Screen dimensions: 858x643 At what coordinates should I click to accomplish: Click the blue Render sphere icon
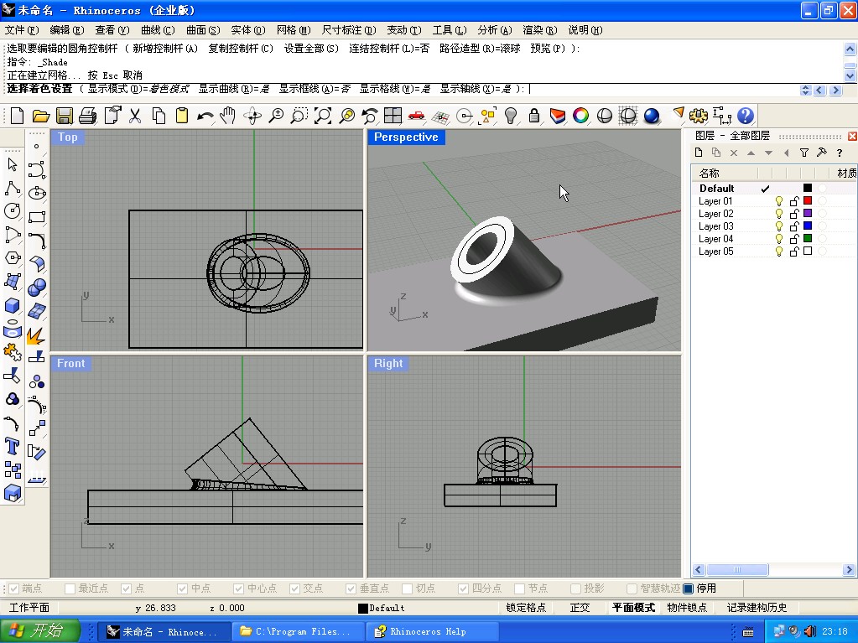(652, 116)
